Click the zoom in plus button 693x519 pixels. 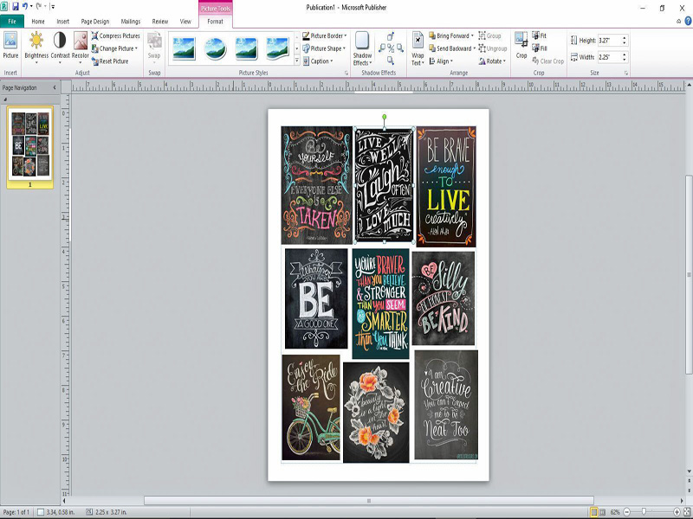pyautogui.click(x=677, y=512)
